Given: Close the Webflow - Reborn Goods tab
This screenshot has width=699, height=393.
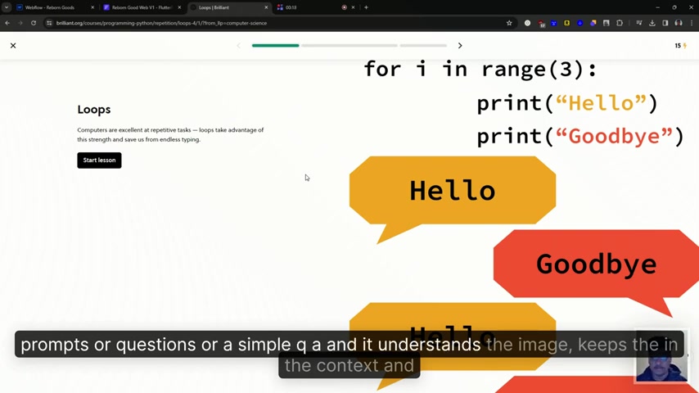Looking at the screenshot, I should tap(92, 7).
